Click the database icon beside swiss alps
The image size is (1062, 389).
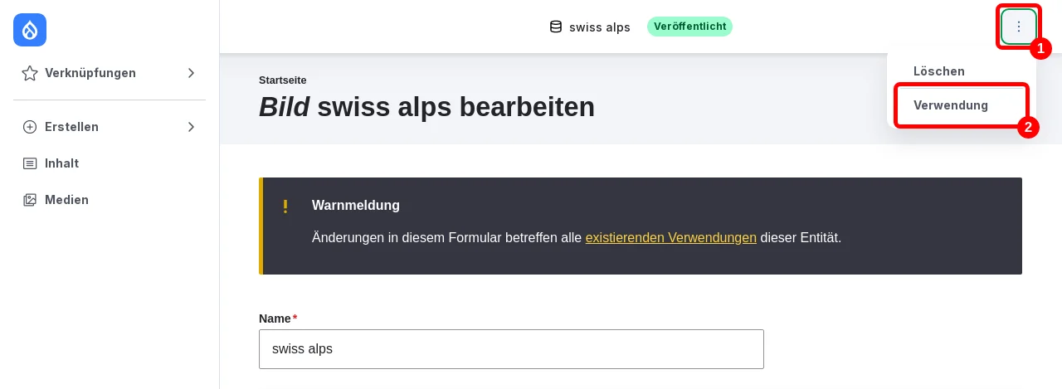(x=556, y=27)
